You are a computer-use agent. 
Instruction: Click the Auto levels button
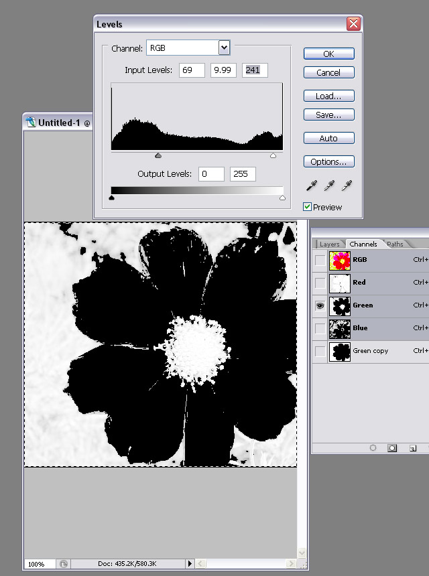328,138
